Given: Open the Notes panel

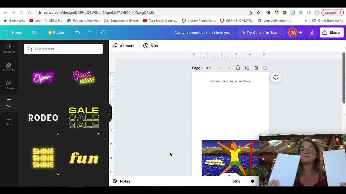Looking at the screenshot, I should 121,181.
